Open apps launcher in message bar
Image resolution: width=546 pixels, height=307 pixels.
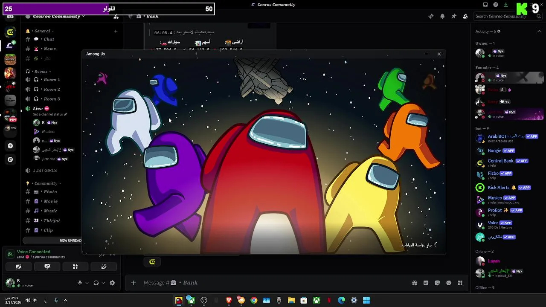(x=460, y=283)
